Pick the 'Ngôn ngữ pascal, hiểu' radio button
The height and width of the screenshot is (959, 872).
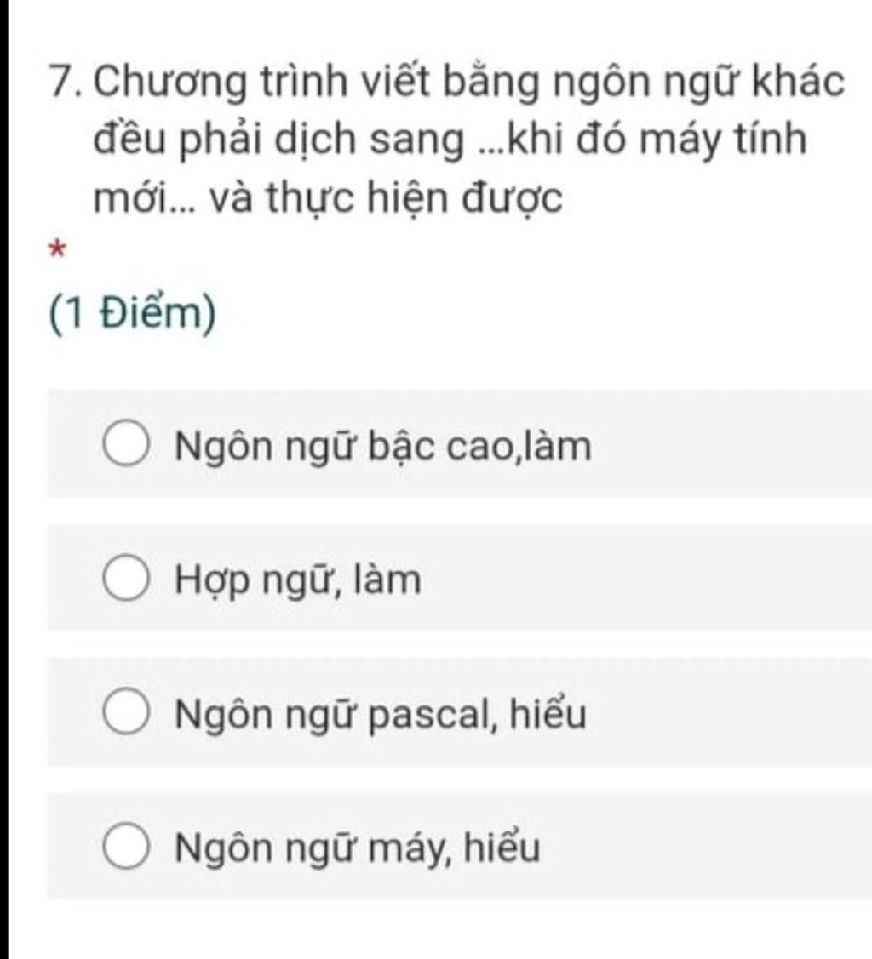(x=126, y=712)
